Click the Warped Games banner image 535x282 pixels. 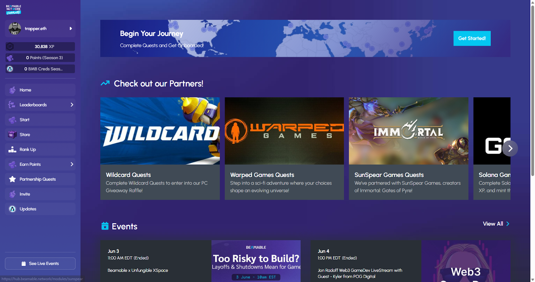click(284, 131)
